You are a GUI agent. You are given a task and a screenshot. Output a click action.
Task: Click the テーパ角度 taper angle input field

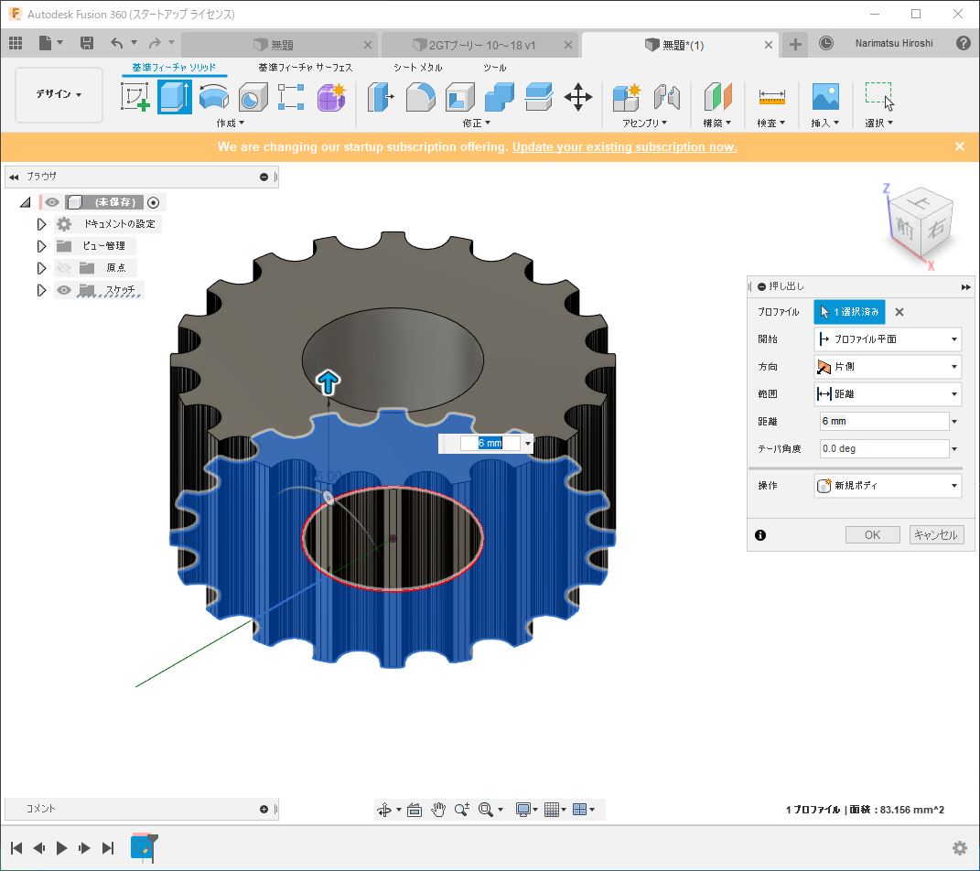click(884, 448)
